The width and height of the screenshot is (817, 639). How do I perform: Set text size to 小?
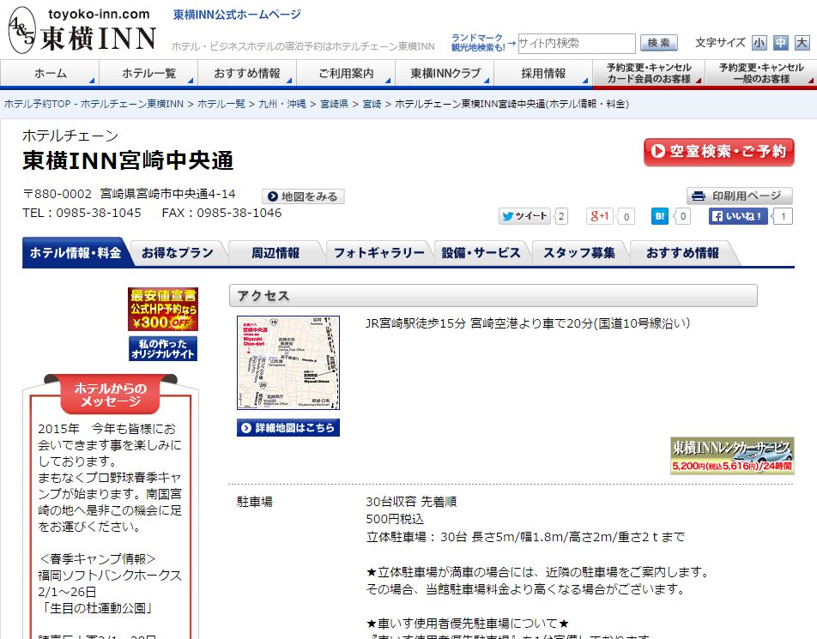coord(760,43)
